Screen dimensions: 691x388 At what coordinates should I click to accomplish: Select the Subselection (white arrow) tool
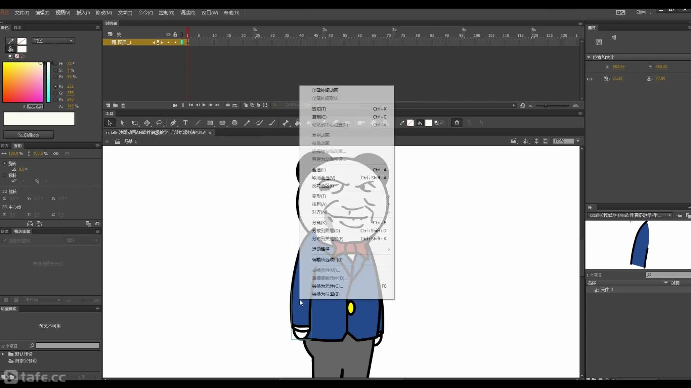pyautogui.click(x=122, y=123)
